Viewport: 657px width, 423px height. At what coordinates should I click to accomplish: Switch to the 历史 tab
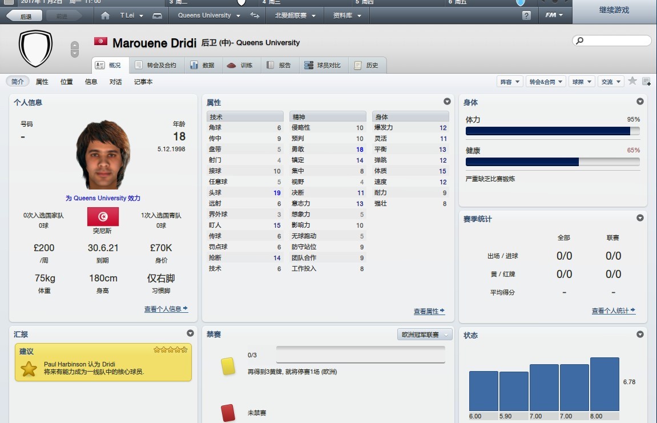tap(367, 66)
